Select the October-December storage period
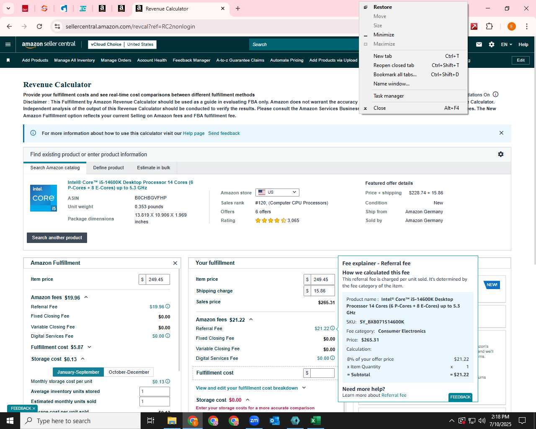Screen dimensions: 536x429 129,372
